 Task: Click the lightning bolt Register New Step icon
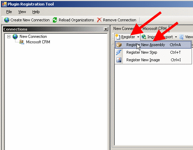pos(119,52)
